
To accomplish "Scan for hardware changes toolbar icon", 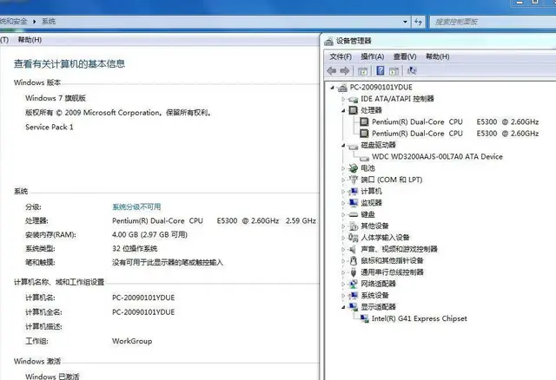I will (x=412, y=70).
